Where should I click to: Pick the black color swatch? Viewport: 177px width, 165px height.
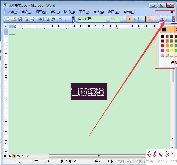[162, 36]
